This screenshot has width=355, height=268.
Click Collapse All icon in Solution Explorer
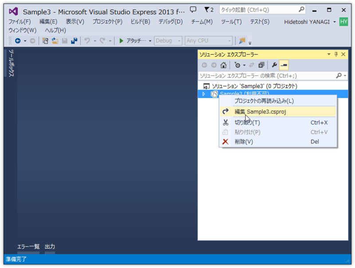click(x=261, y=65)
